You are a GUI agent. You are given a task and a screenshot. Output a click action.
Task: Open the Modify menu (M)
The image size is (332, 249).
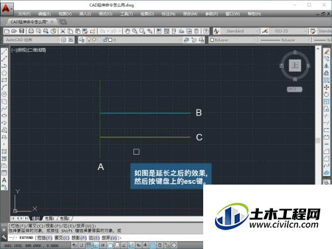(x=190, y=14)
